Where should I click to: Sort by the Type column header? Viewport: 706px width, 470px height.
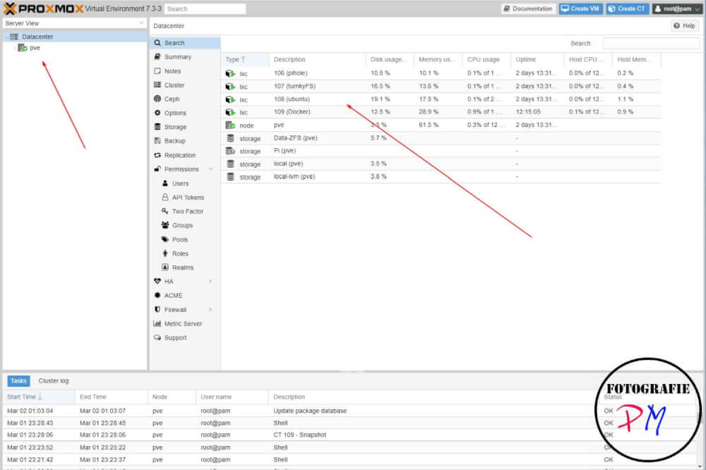click(244, 59)
